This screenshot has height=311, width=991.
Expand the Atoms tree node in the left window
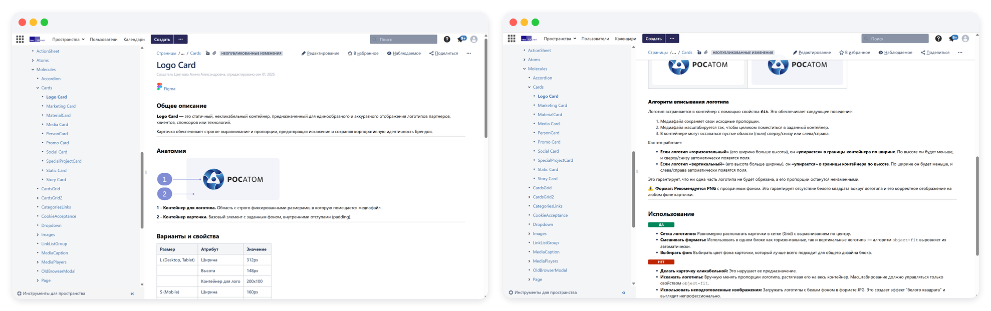(x=33, y=61)
